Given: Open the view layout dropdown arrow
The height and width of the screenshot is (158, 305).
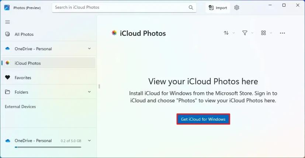Looking at the screenshot, I should tap(271, 33).
